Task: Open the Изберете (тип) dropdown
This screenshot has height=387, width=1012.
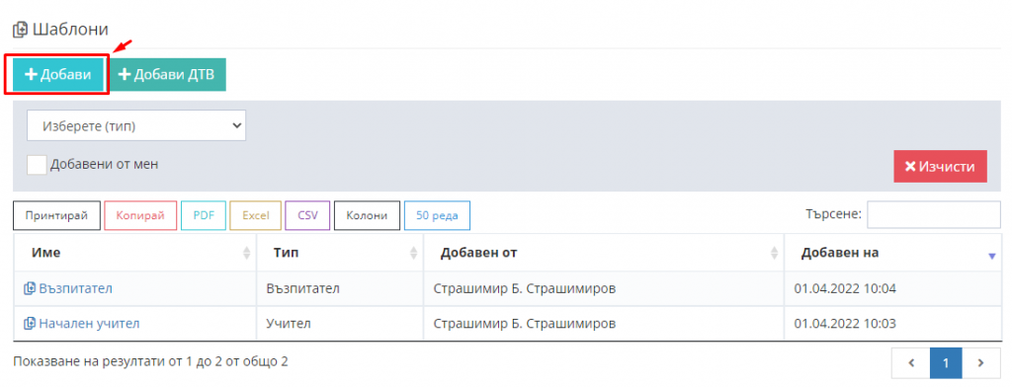Action: (x=136, y=126)
